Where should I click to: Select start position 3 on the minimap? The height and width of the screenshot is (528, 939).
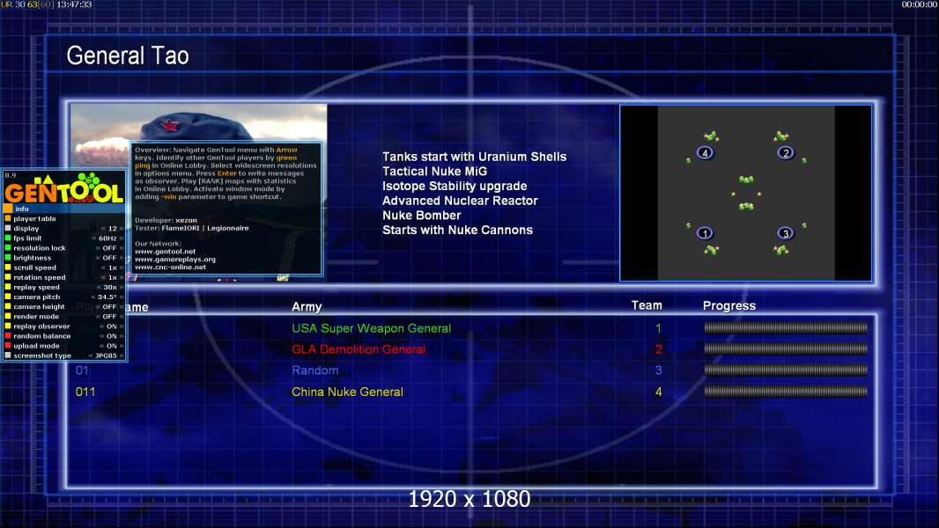pyautogui.click(x=785, y=233)
